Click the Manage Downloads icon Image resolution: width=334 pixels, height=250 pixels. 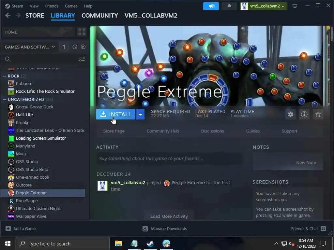coord(145,229)
